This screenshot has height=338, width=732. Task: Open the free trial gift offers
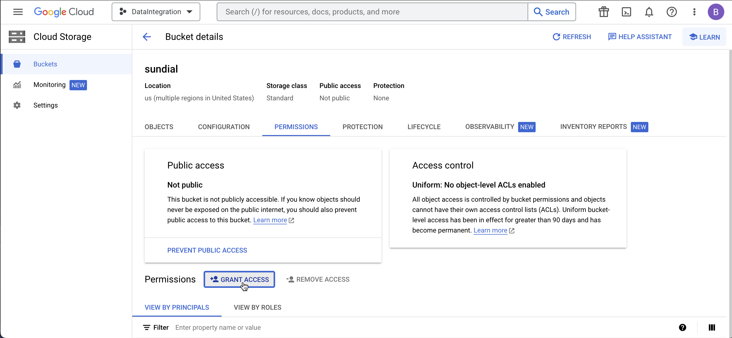pyautogui.click(x=604, y=12)
